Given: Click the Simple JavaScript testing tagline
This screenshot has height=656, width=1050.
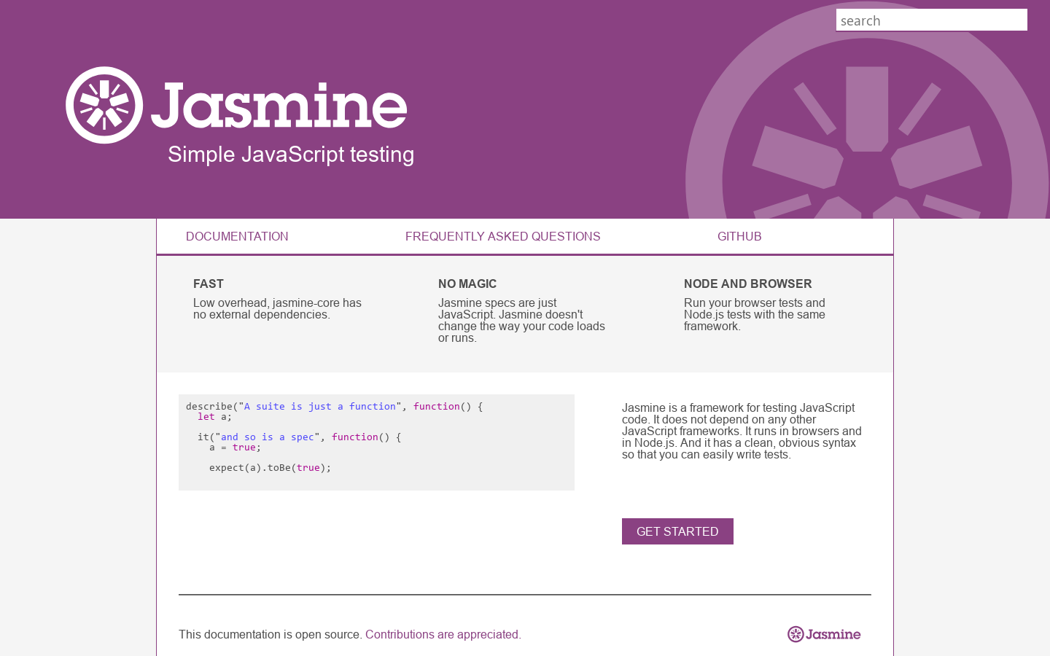Looking at the screenshot, I should coord(291,155).
